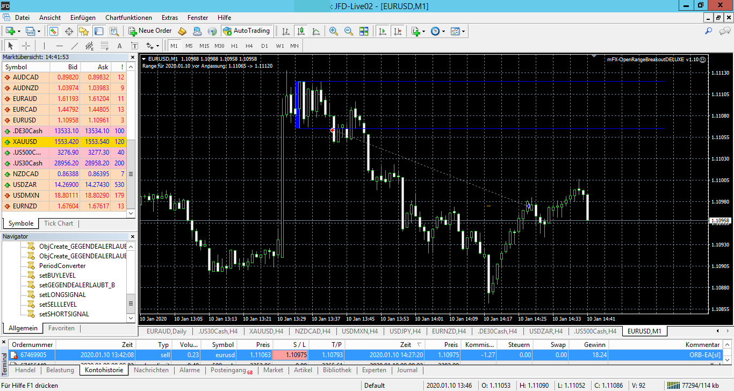Open the periods clock icon
This screenshot has width=734, height=391.
point(435,31)
